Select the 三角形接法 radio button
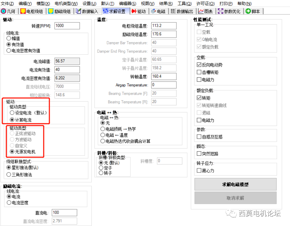Viewport: 290px width, 226px height. click(9, 174)
